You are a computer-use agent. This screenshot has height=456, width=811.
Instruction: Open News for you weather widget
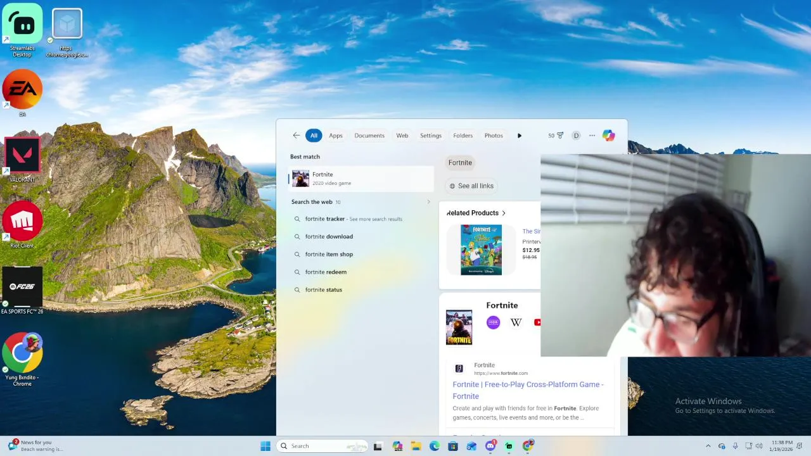pos(37,446)
